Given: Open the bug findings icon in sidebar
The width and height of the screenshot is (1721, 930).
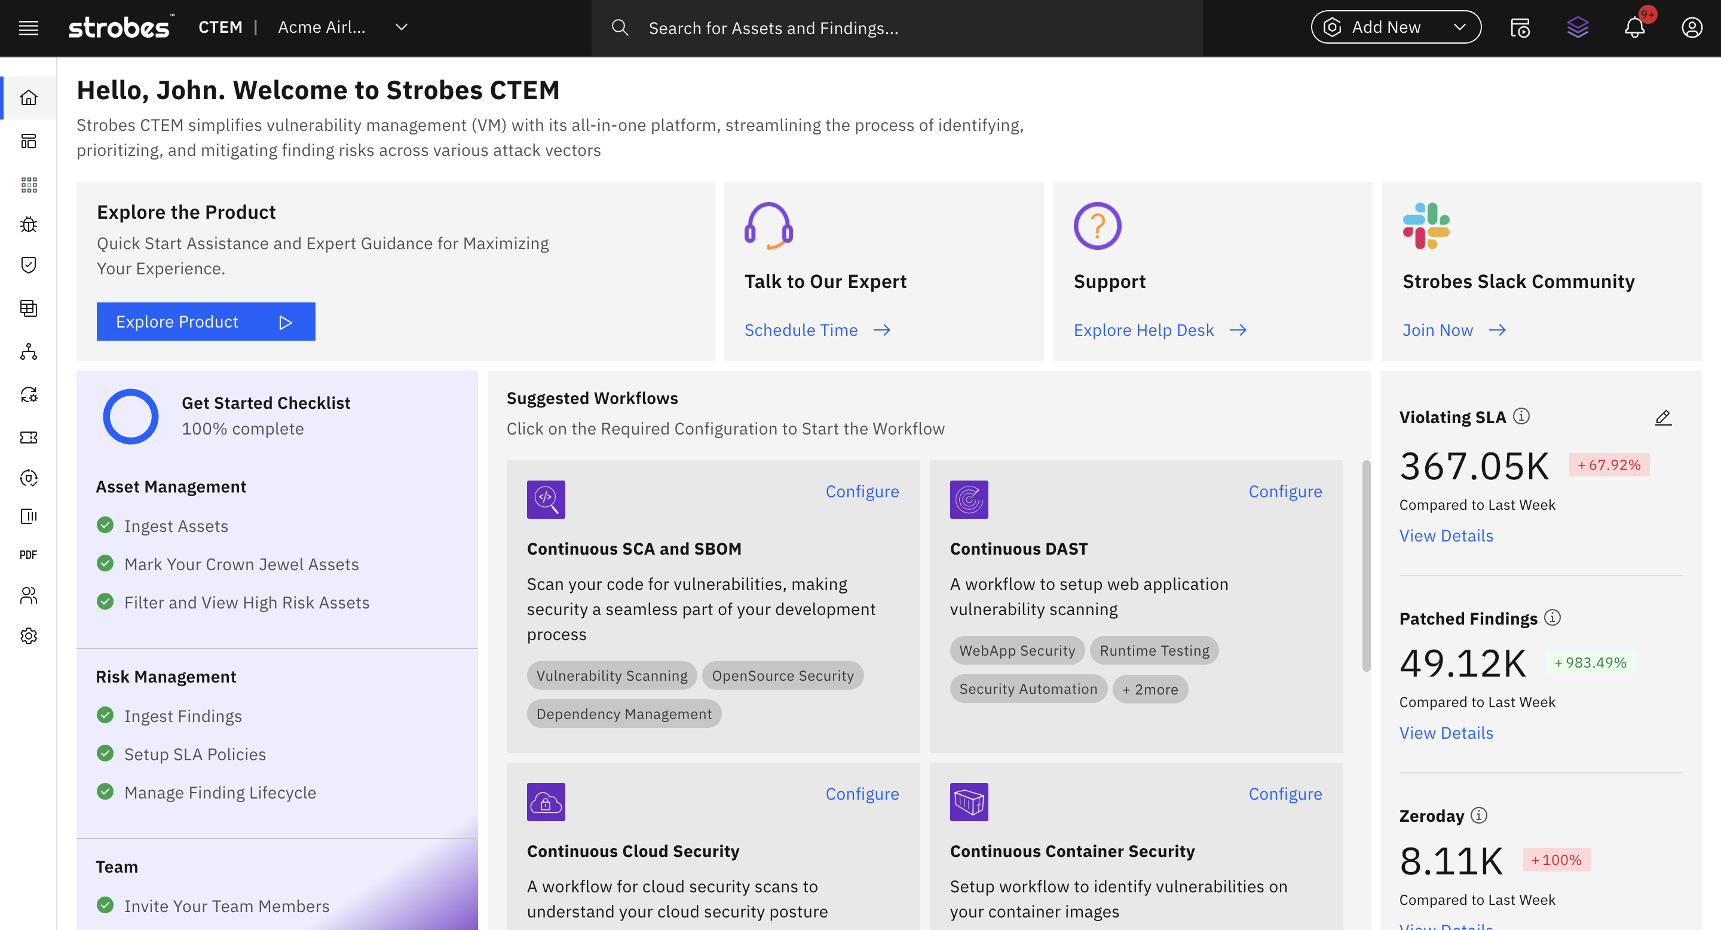Looking at the screenshot, I should [28, 225].
